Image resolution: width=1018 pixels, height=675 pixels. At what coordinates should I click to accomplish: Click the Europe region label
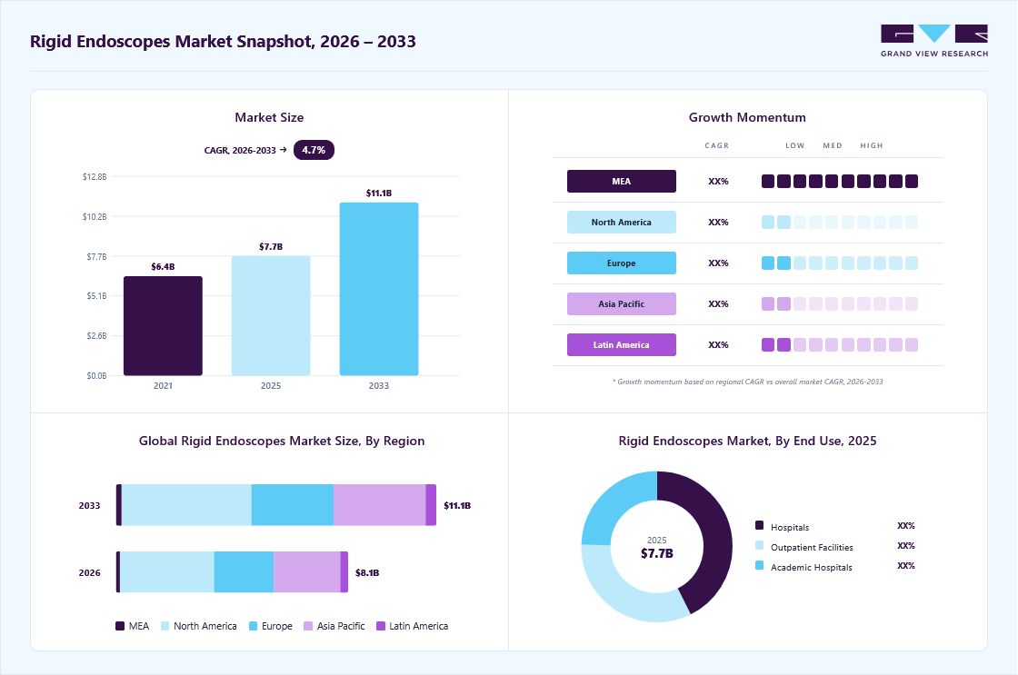(622, 263)
